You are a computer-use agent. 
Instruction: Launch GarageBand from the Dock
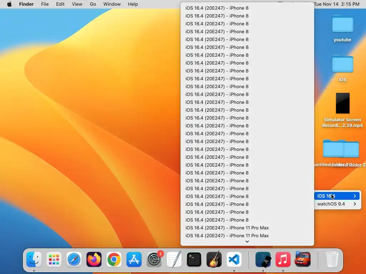(214, 259)
